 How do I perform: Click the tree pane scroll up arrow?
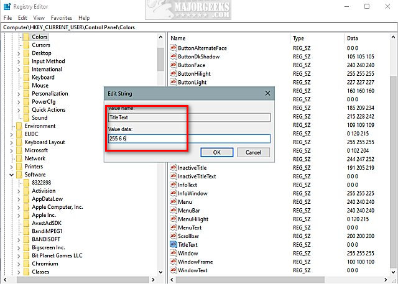click(x=160, y=37)
